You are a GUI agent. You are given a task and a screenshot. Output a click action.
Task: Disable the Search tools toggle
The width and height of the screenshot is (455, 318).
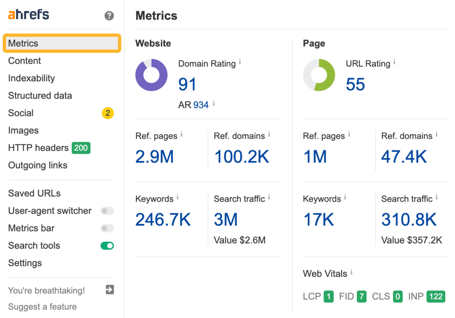coord(107,246)
